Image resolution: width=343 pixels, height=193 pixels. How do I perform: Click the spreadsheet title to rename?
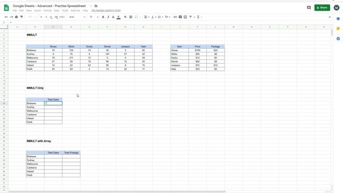point(49,6)
